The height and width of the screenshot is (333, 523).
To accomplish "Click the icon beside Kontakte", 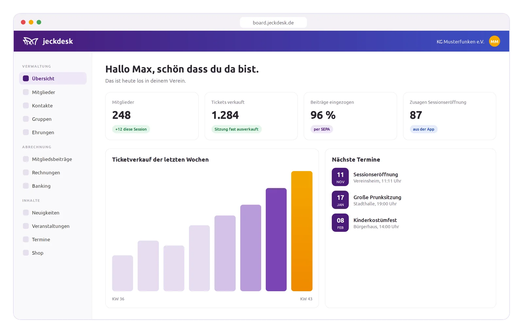I will [x=26, y=105].
